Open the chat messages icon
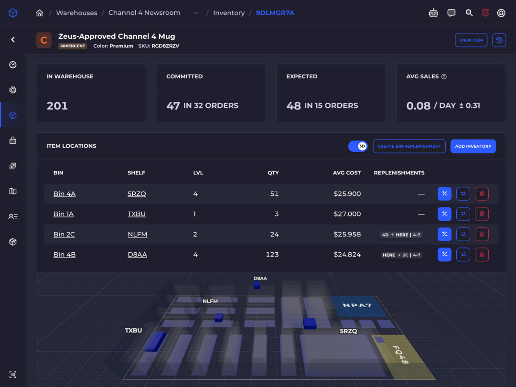Image resolution: width=516 pixels, height=387 pixels. 451,13
